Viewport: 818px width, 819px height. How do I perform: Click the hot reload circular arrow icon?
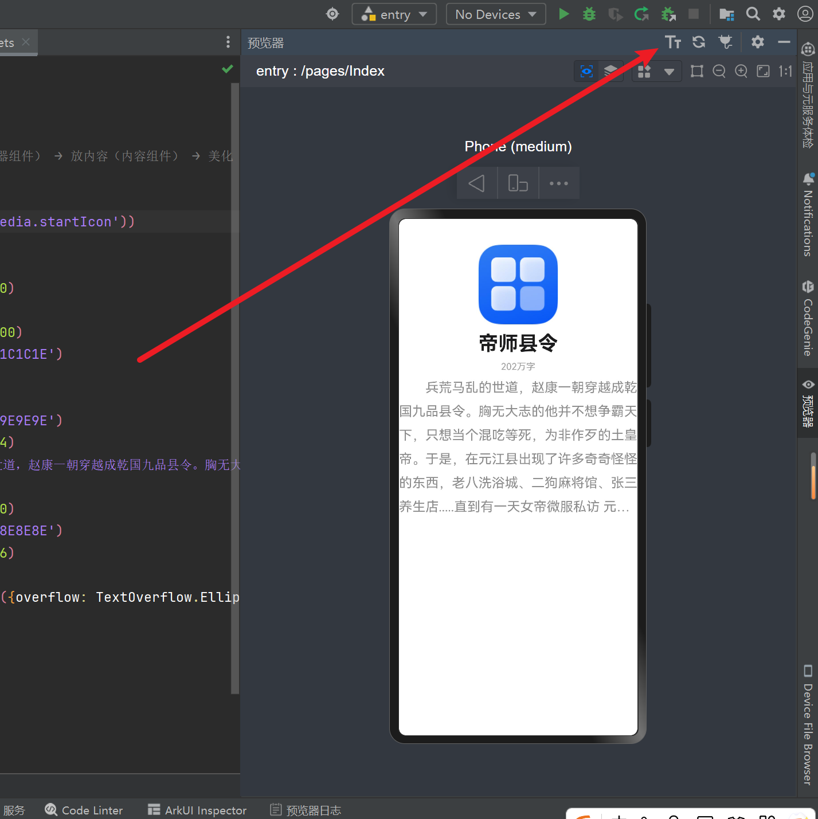tap(642, 14)
